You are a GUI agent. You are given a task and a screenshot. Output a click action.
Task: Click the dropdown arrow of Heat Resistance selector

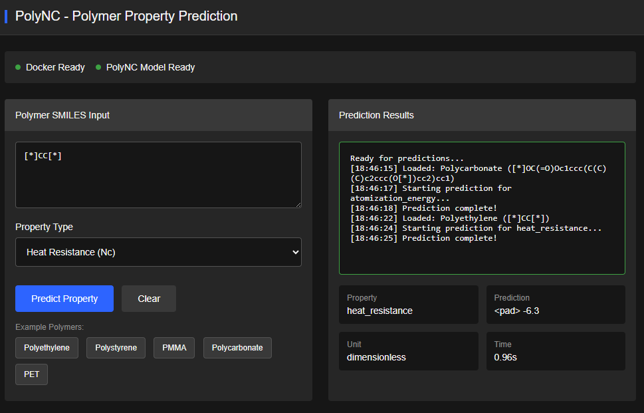(295, 252)
